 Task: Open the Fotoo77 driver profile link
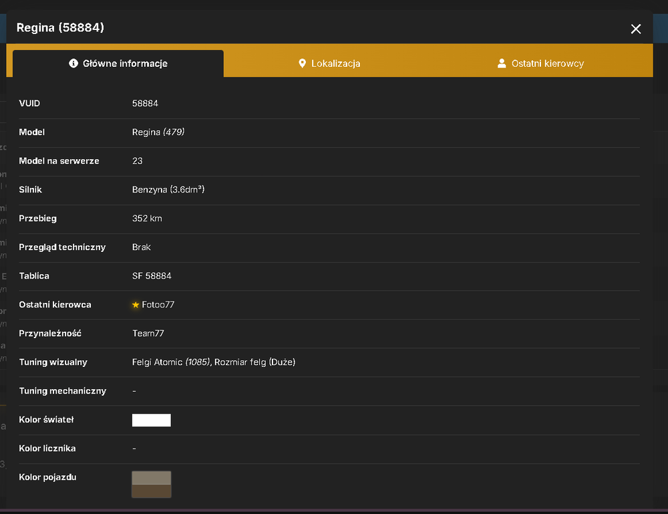click(x=158, y=305)
